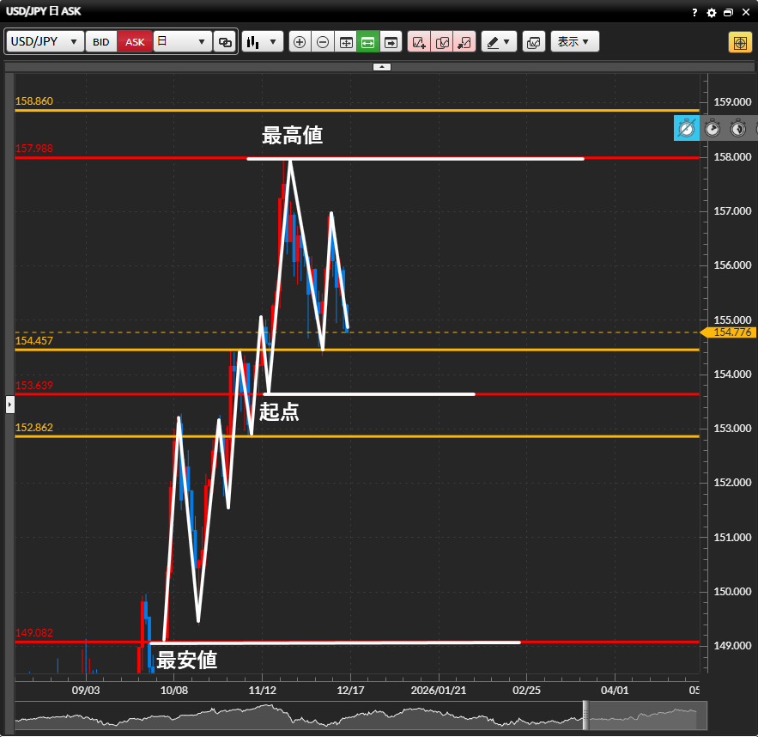Viewport: 758px width, 737px height.
Task: Click the scroll-to-latest arrow icon
Action: [392, 41]
